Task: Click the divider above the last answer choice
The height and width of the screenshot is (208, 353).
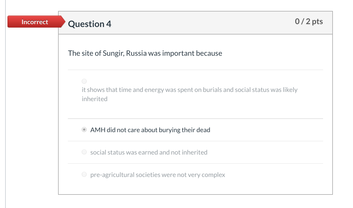Action: (195, 163)
